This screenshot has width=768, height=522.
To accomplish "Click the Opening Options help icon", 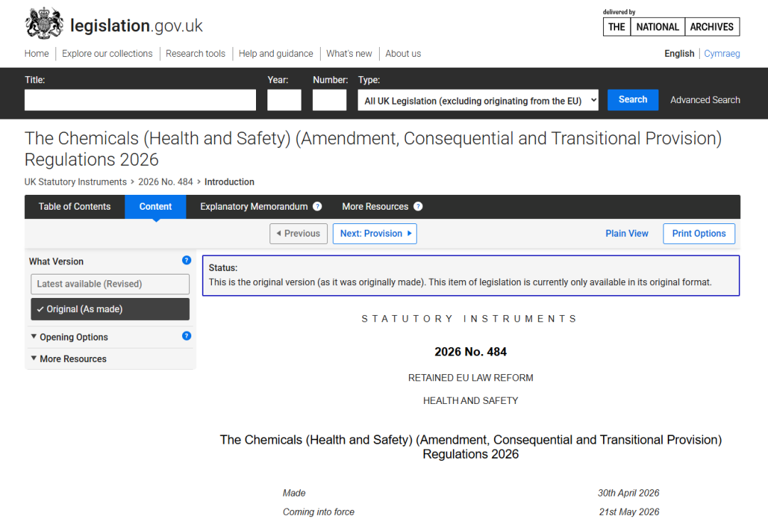I will (186, 336).
